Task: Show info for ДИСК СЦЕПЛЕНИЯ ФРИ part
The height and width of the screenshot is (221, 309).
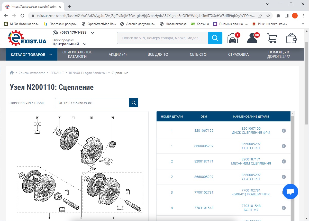Action: click(x=284, y=131)
